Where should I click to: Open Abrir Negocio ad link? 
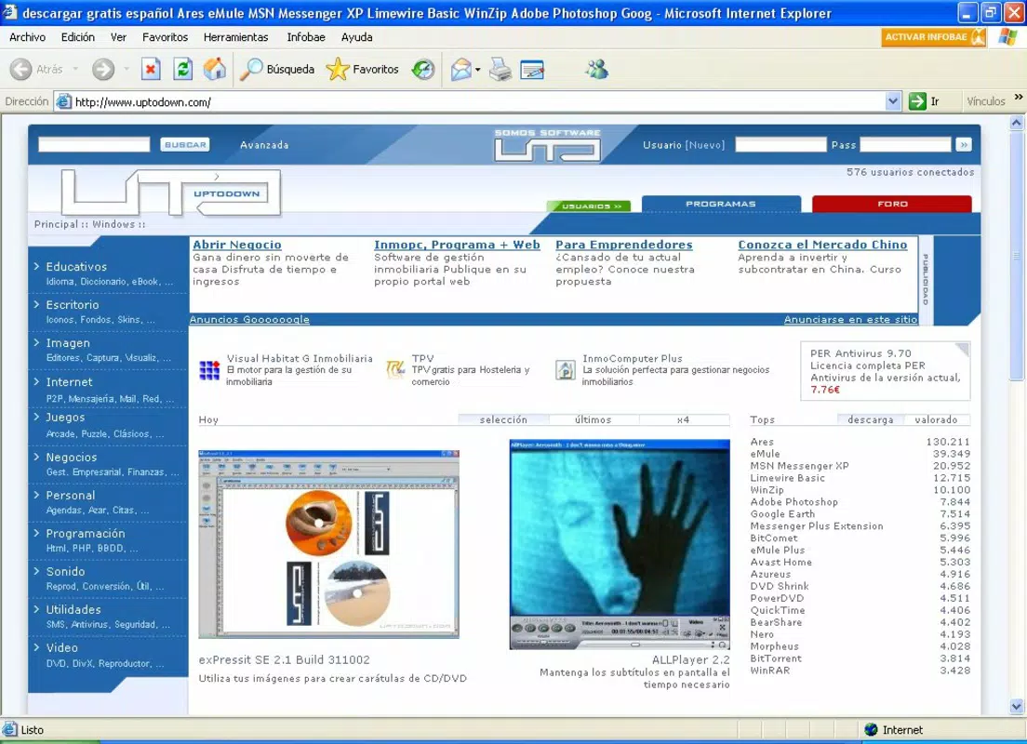[237, 245]
